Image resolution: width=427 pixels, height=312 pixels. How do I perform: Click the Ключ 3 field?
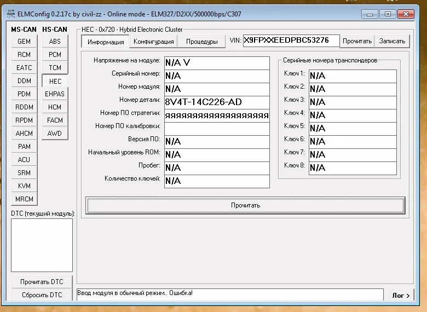[x=353, y=102]
